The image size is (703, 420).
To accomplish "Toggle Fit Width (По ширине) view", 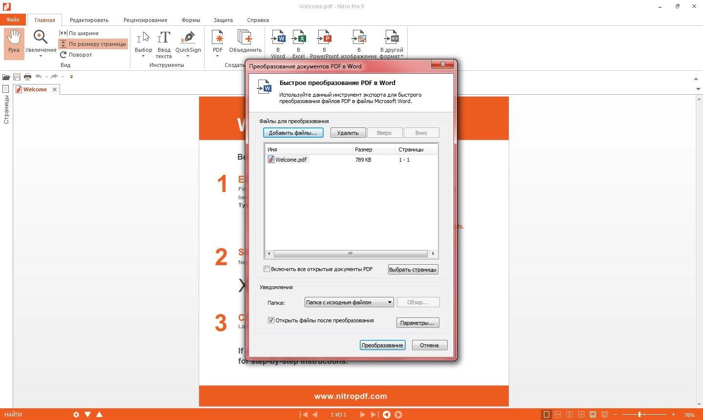I will point(79,33).
